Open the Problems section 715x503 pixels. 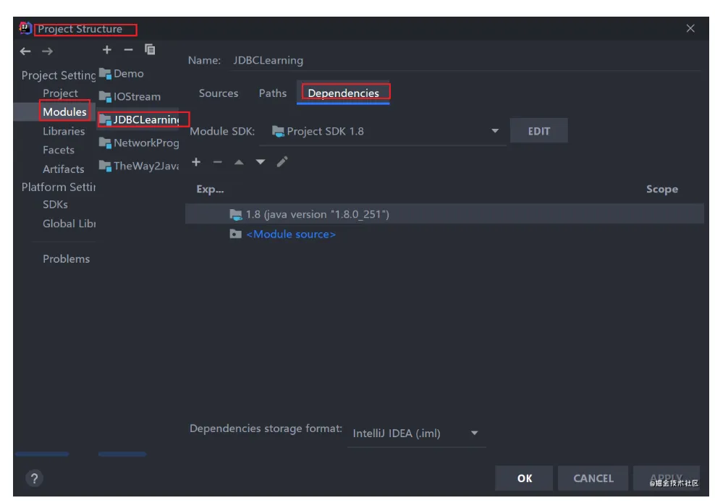[x=66, y=259]
